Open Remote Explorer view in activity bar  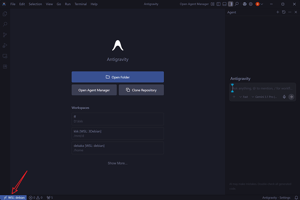coord(5,56)
